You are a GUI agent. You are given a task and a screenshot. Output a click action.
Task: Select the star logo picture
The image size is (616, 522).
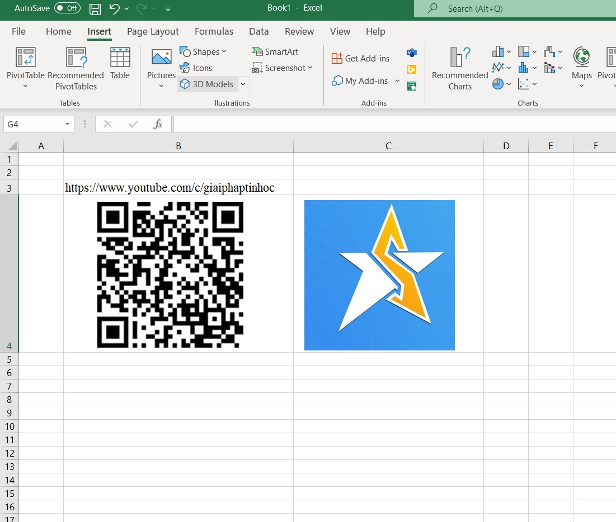[379, 275]
